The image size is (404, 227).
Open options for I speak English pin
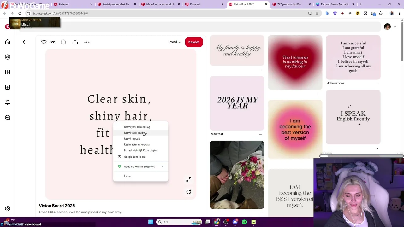377,148
